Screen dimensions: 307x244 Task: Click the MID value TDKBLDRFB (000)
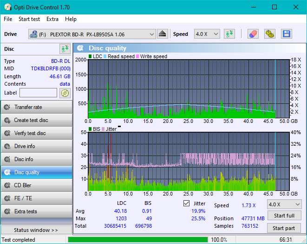[51, 68]
